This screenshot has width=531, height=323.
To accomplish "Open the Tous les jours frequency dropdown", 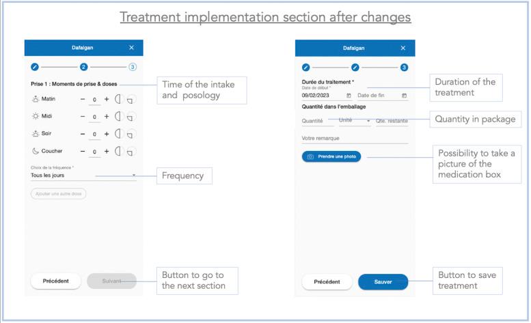I will click(x=83, y=175).
